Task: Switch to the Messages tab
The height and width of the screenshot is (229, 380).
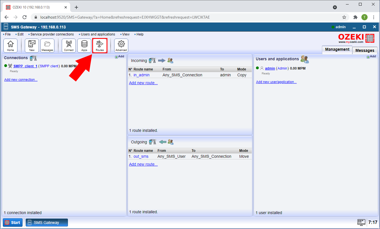Action: [x=364, y=50]
